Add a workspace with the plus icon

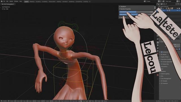[90, 2]
